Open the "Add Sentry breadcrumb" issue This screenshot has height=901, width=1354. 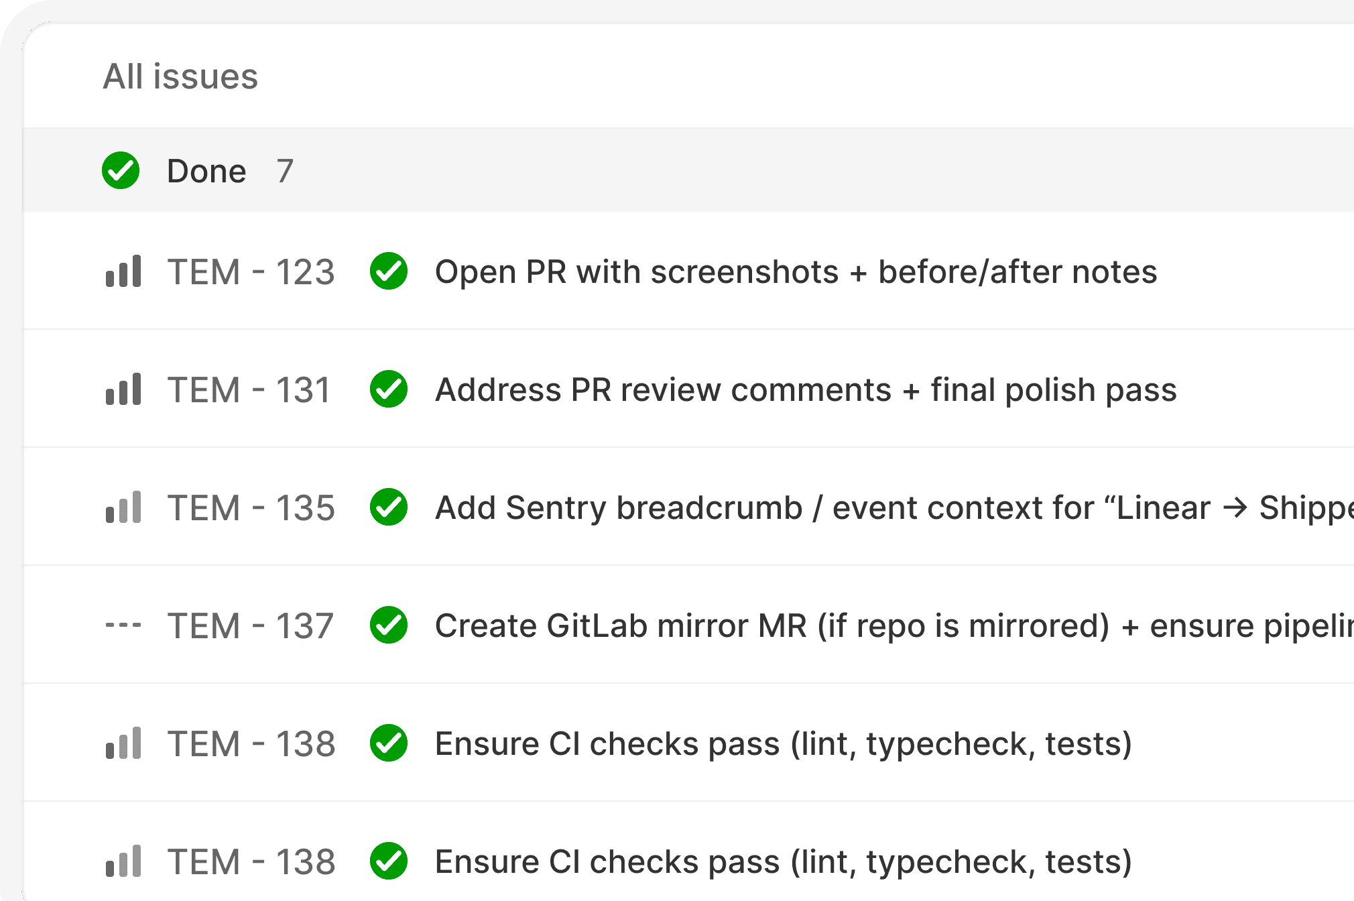click(871, 507)
